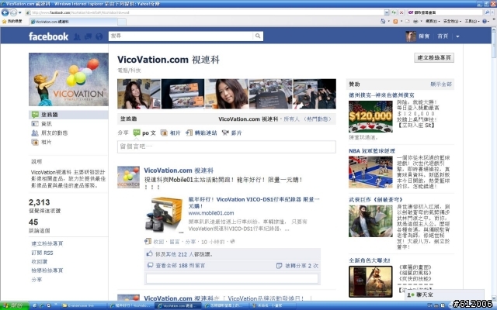The width and height of the screenshot is (497, 310).
Task: Open the 'shared 2 times' link
Action: click(301, 266)
